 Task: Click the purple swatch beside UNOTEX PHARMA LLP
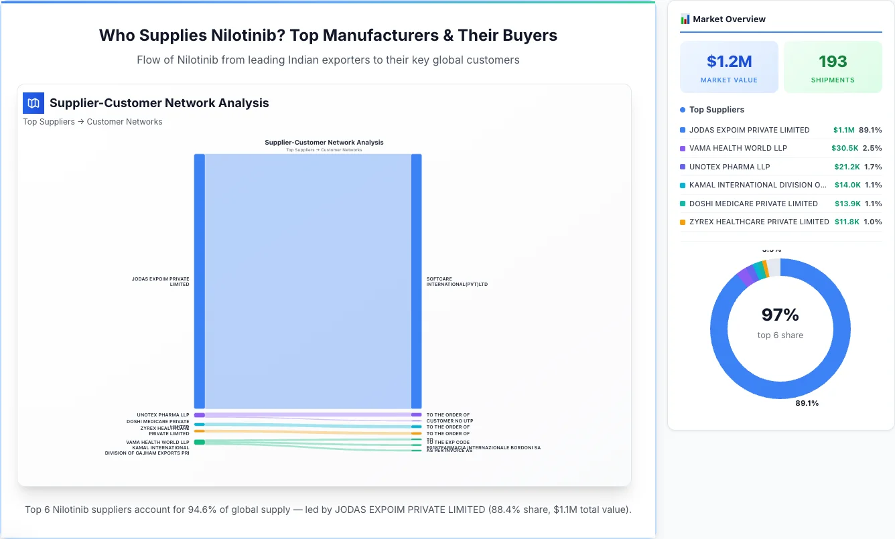click(682, 167)
